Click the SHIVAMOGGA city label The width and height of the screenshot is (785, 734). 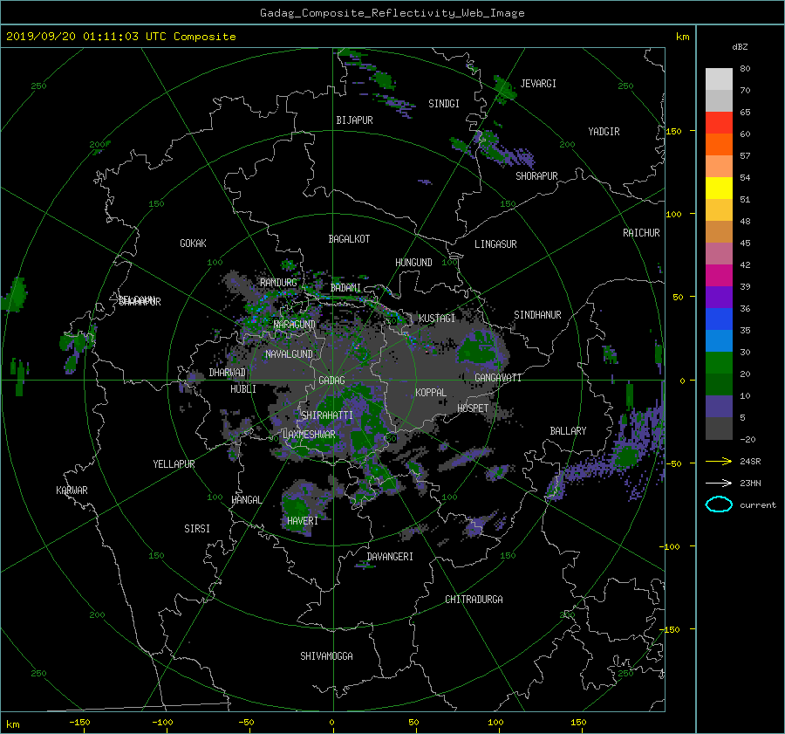pos(326,656)
